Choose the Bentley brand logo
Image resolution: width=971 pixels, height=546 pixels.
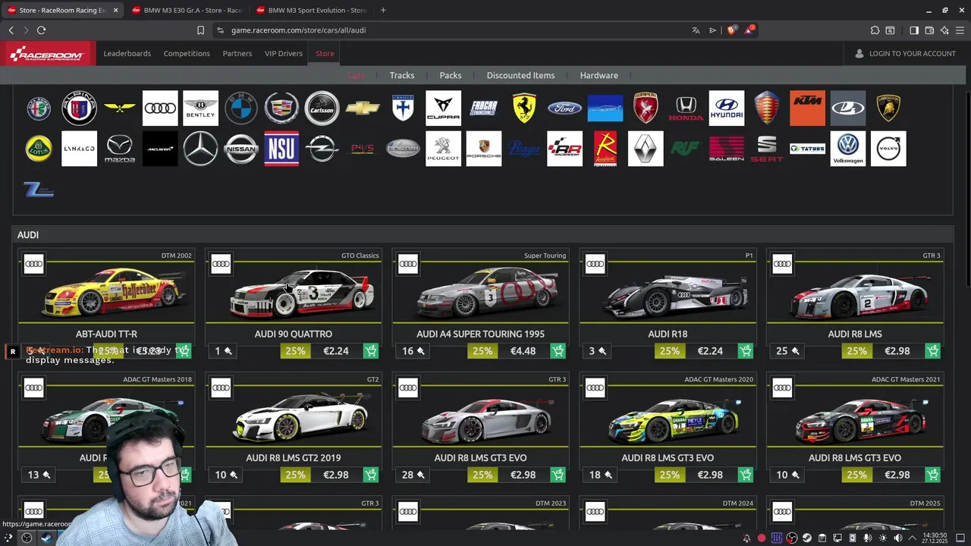tap(200, 108)
